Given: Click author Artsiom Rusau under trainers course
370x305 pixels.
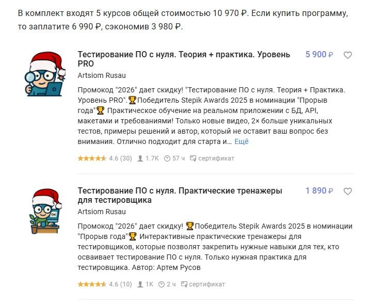Looking at the screenshot, I should coord(102,212).
